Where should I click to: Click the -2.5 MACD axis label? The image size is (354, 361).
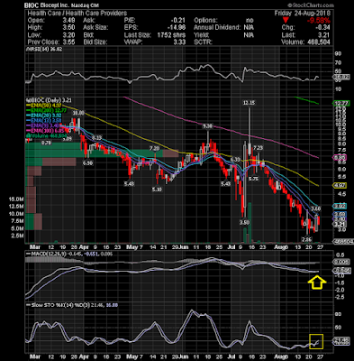pyautogui.click(x=339, y=297)
